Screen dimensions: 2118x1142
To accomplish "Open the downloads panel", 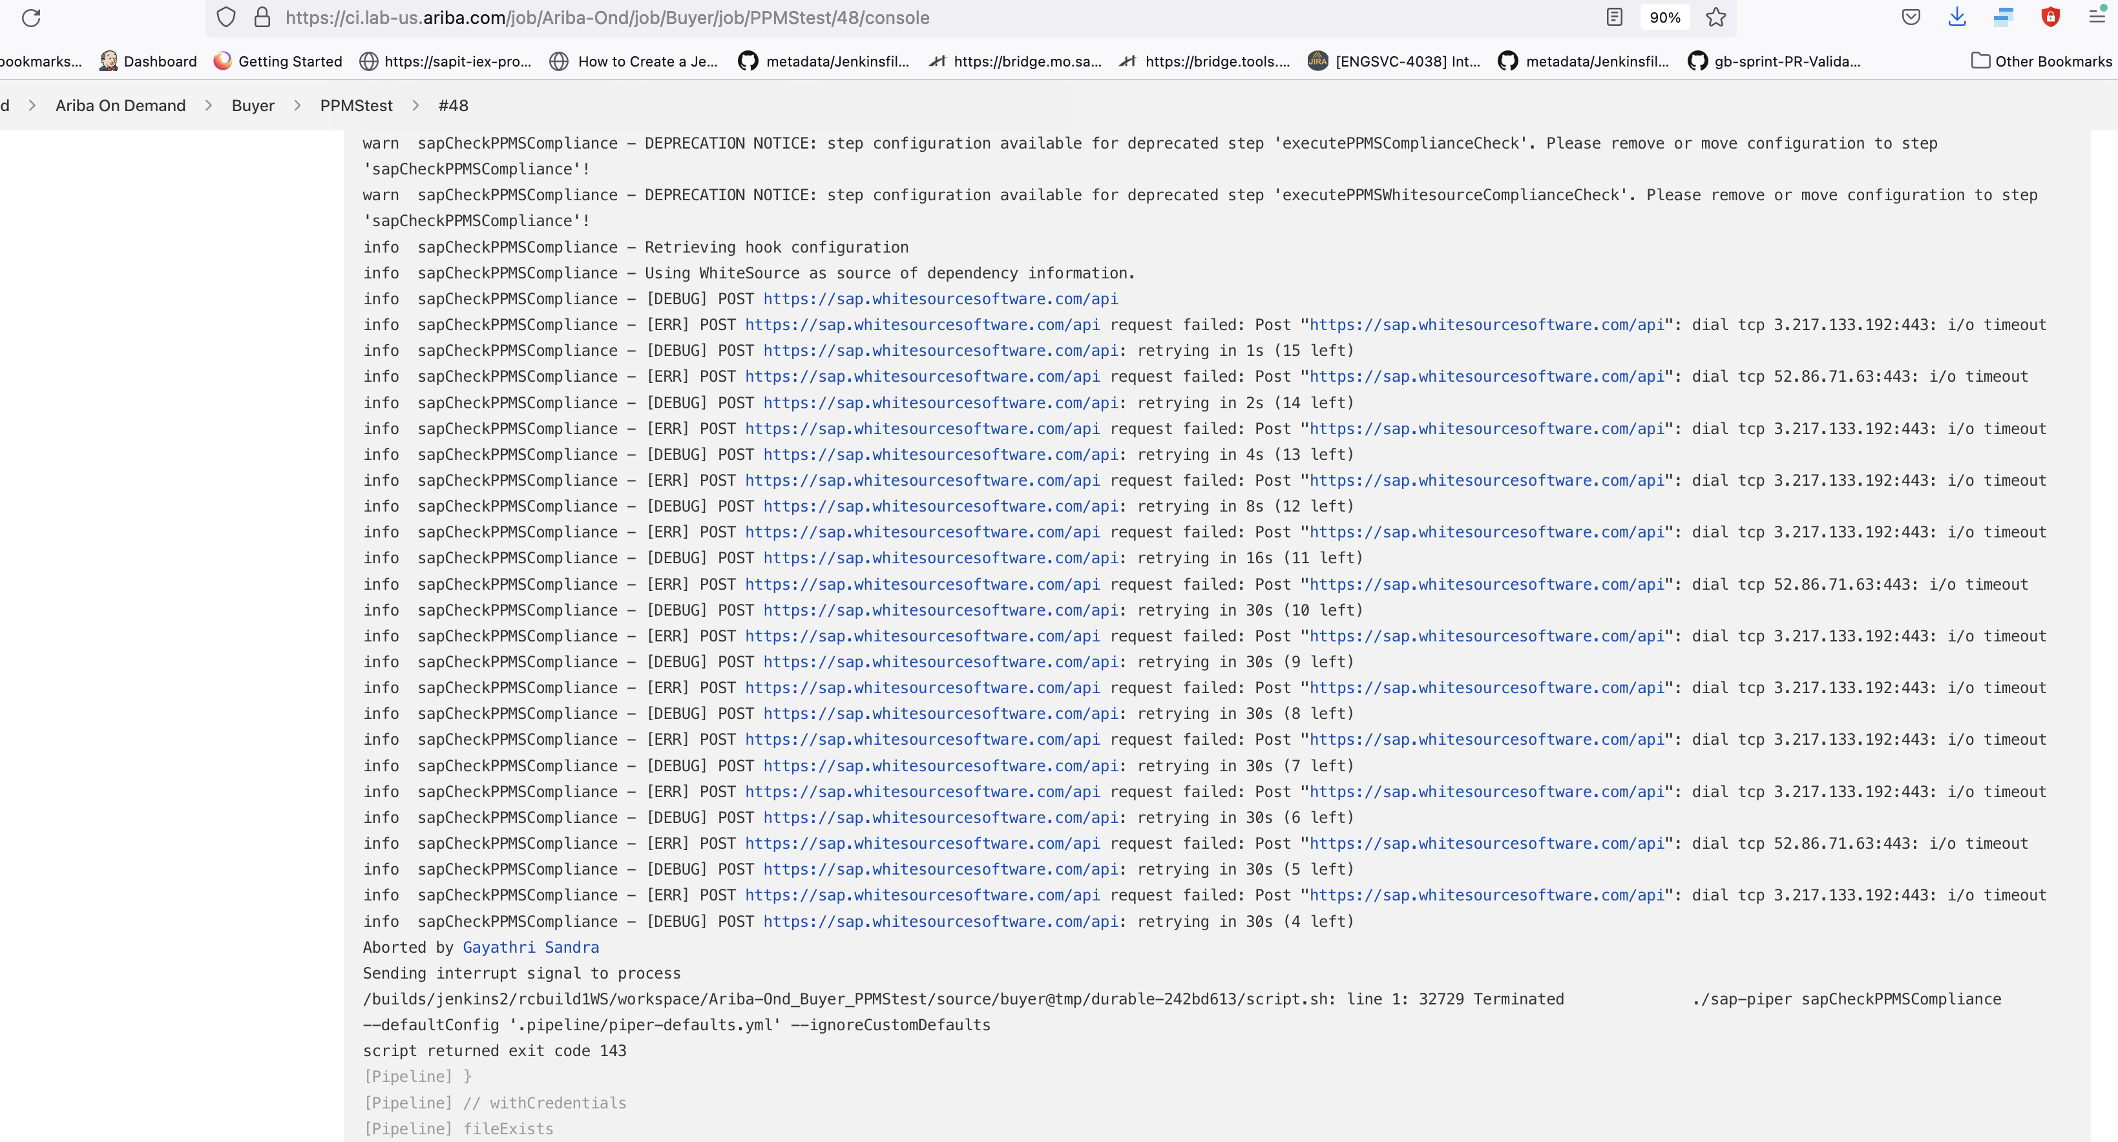I will point(1958,16).
